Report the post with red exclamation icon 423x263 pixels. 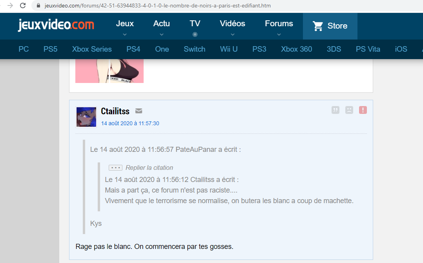[x=363, y=110]
